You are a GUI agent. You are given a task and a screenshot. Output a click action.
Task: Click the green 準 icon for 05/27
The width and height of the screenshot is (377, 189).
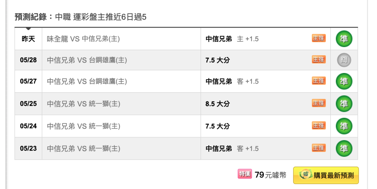[x=344, y=81]
